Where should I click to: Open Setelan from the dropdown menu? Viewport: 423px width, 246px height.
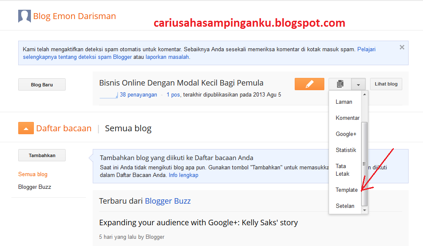click(345, 206)
